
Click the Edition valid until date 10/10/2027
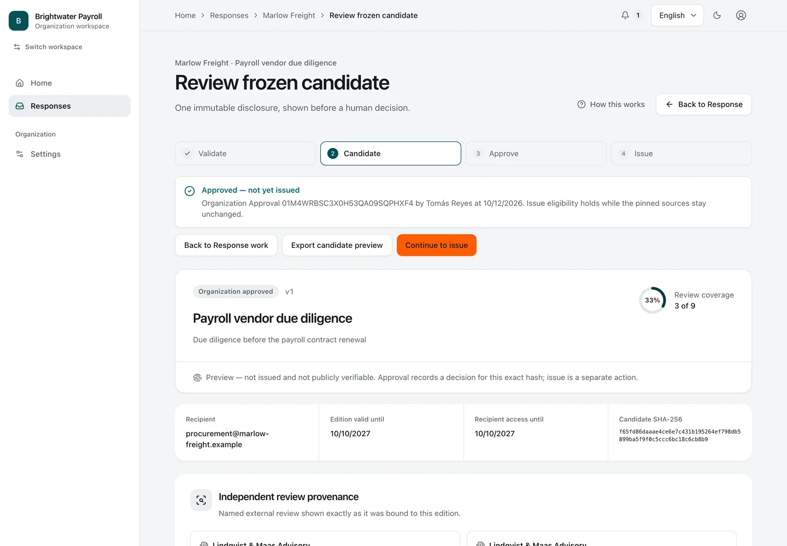pyautogui.click(x=350, y=434)
